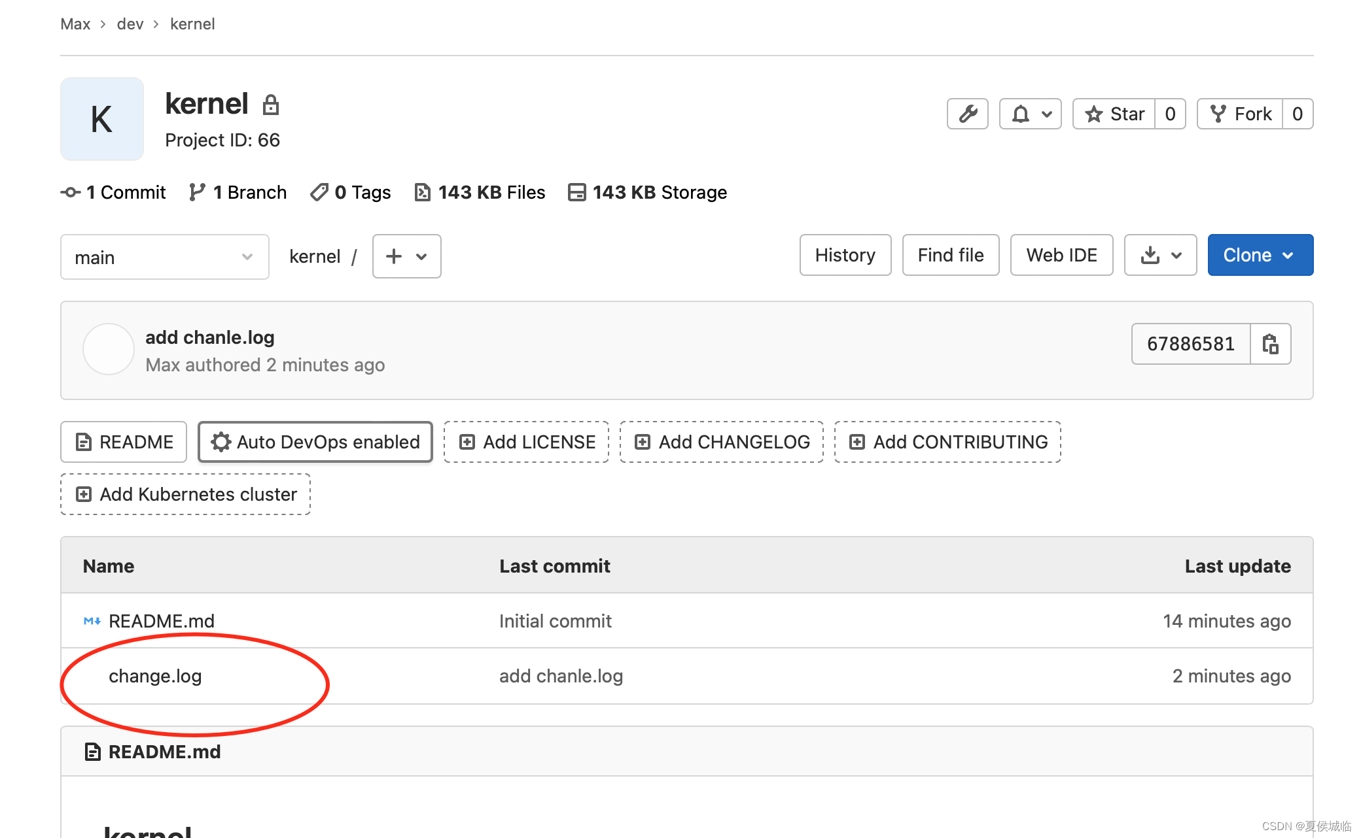The image size is (1361, 838).
Task: Open the 1 Commit link
Action: click(113, 192)
